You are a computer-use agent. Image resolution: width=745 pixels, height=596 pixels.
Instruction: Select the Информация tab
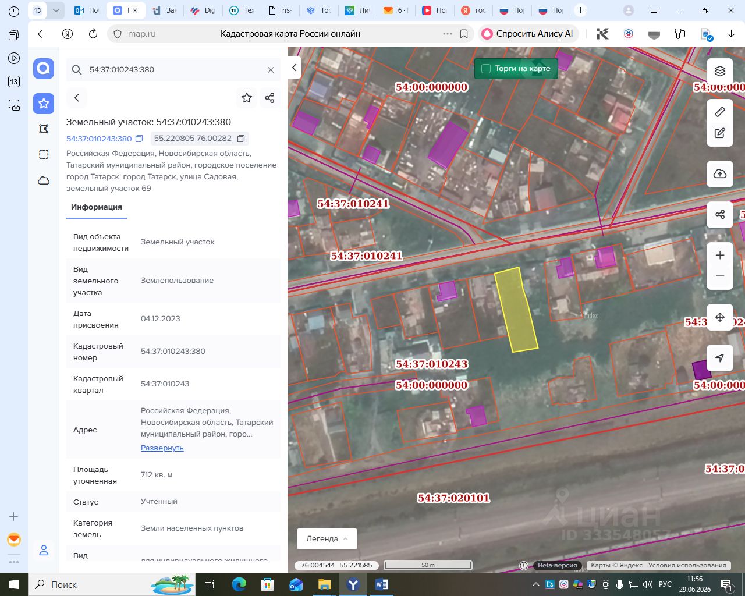[x=97, y=207]
